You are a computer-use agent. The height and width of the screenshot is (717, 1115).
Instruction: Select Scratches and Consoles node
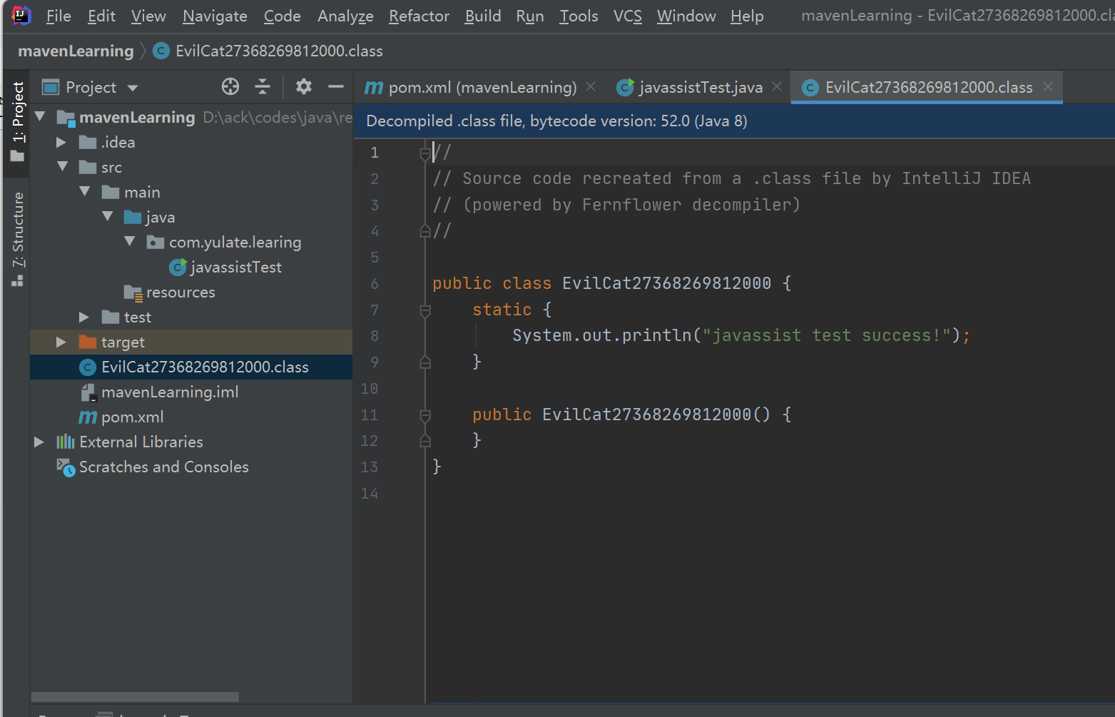pyautogui.click(x=163, y=467)
